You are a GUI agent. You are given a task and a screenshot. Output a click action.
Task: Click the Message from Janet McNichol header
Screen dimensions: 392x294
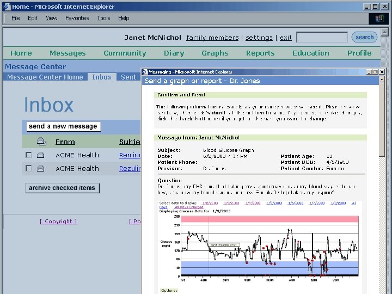pos(260,138)
